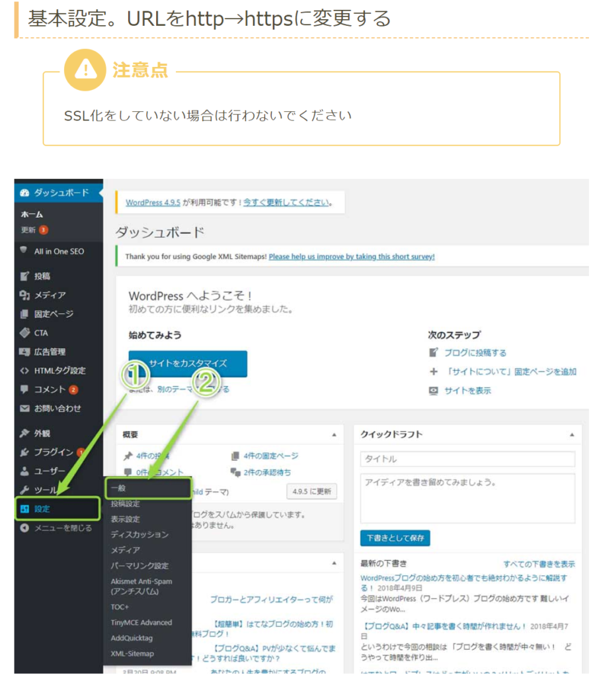Click the 4.9.5 に更新 button
The image size is (595, 678).
312,492
